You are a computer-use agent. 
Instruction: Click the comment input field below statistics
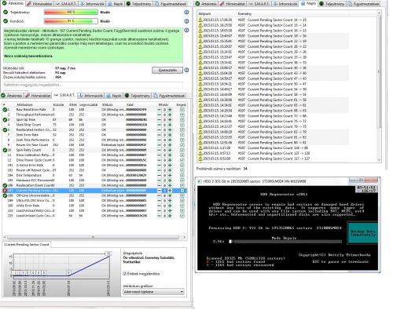tap(93, 85)
